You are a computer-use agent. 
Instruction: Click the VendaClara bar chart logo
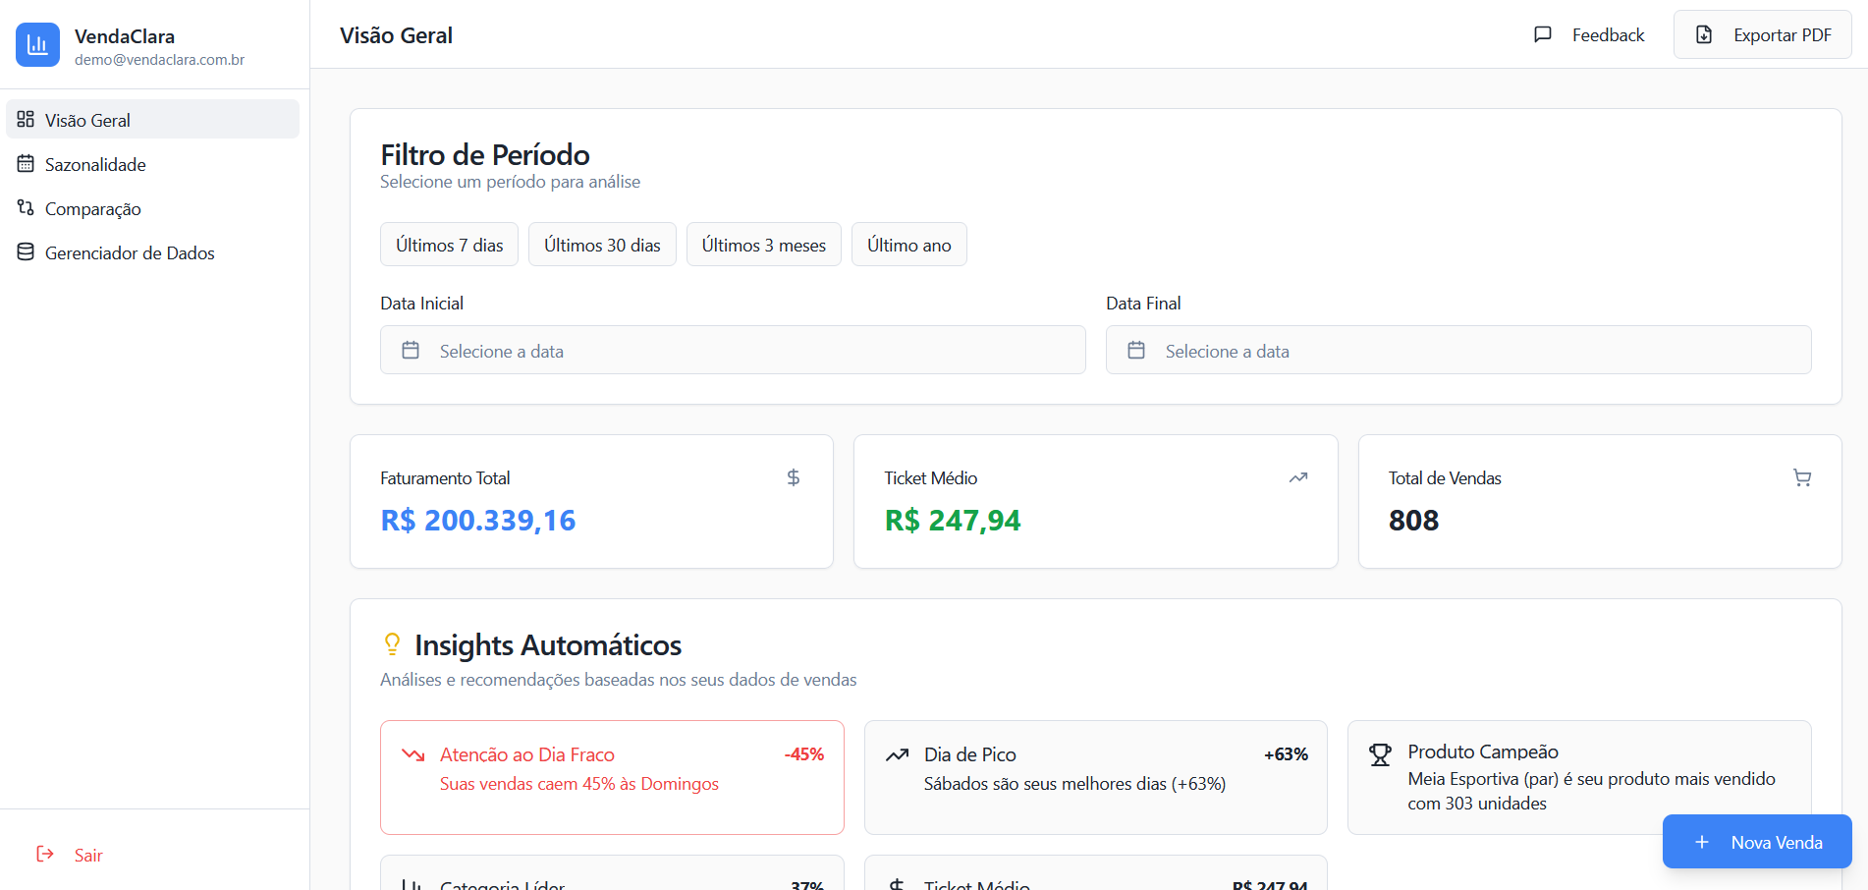coord(37,44)
